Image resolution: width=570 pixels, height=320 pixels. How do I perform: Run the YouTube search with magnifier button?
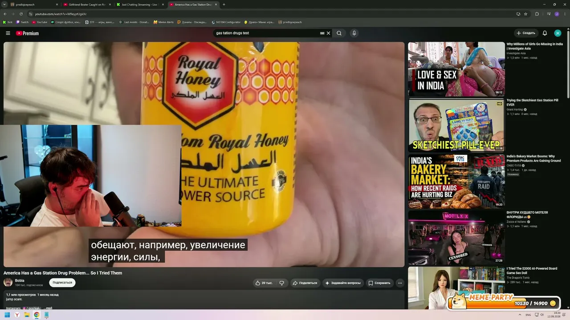coord(339,33)
